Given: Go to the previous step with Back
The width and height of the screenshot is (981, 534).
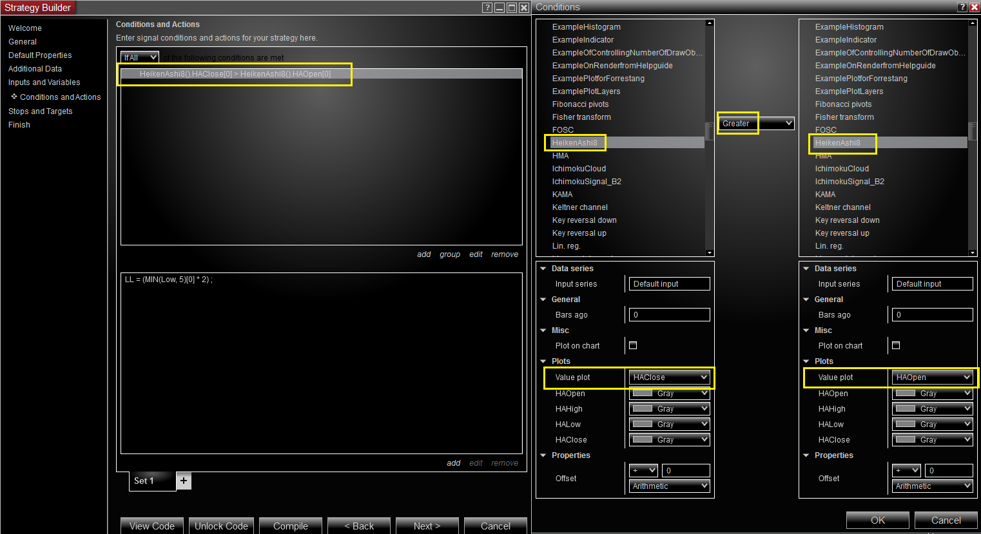Looking at the screenshot, I should 359,526.
